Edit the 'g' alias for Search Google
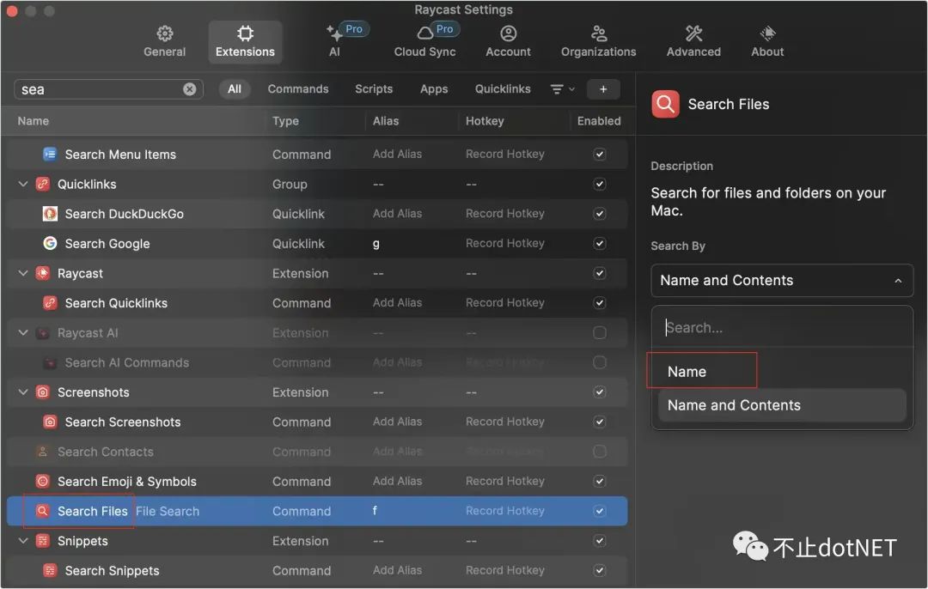 pyautogui.click(x=376, y=244)
